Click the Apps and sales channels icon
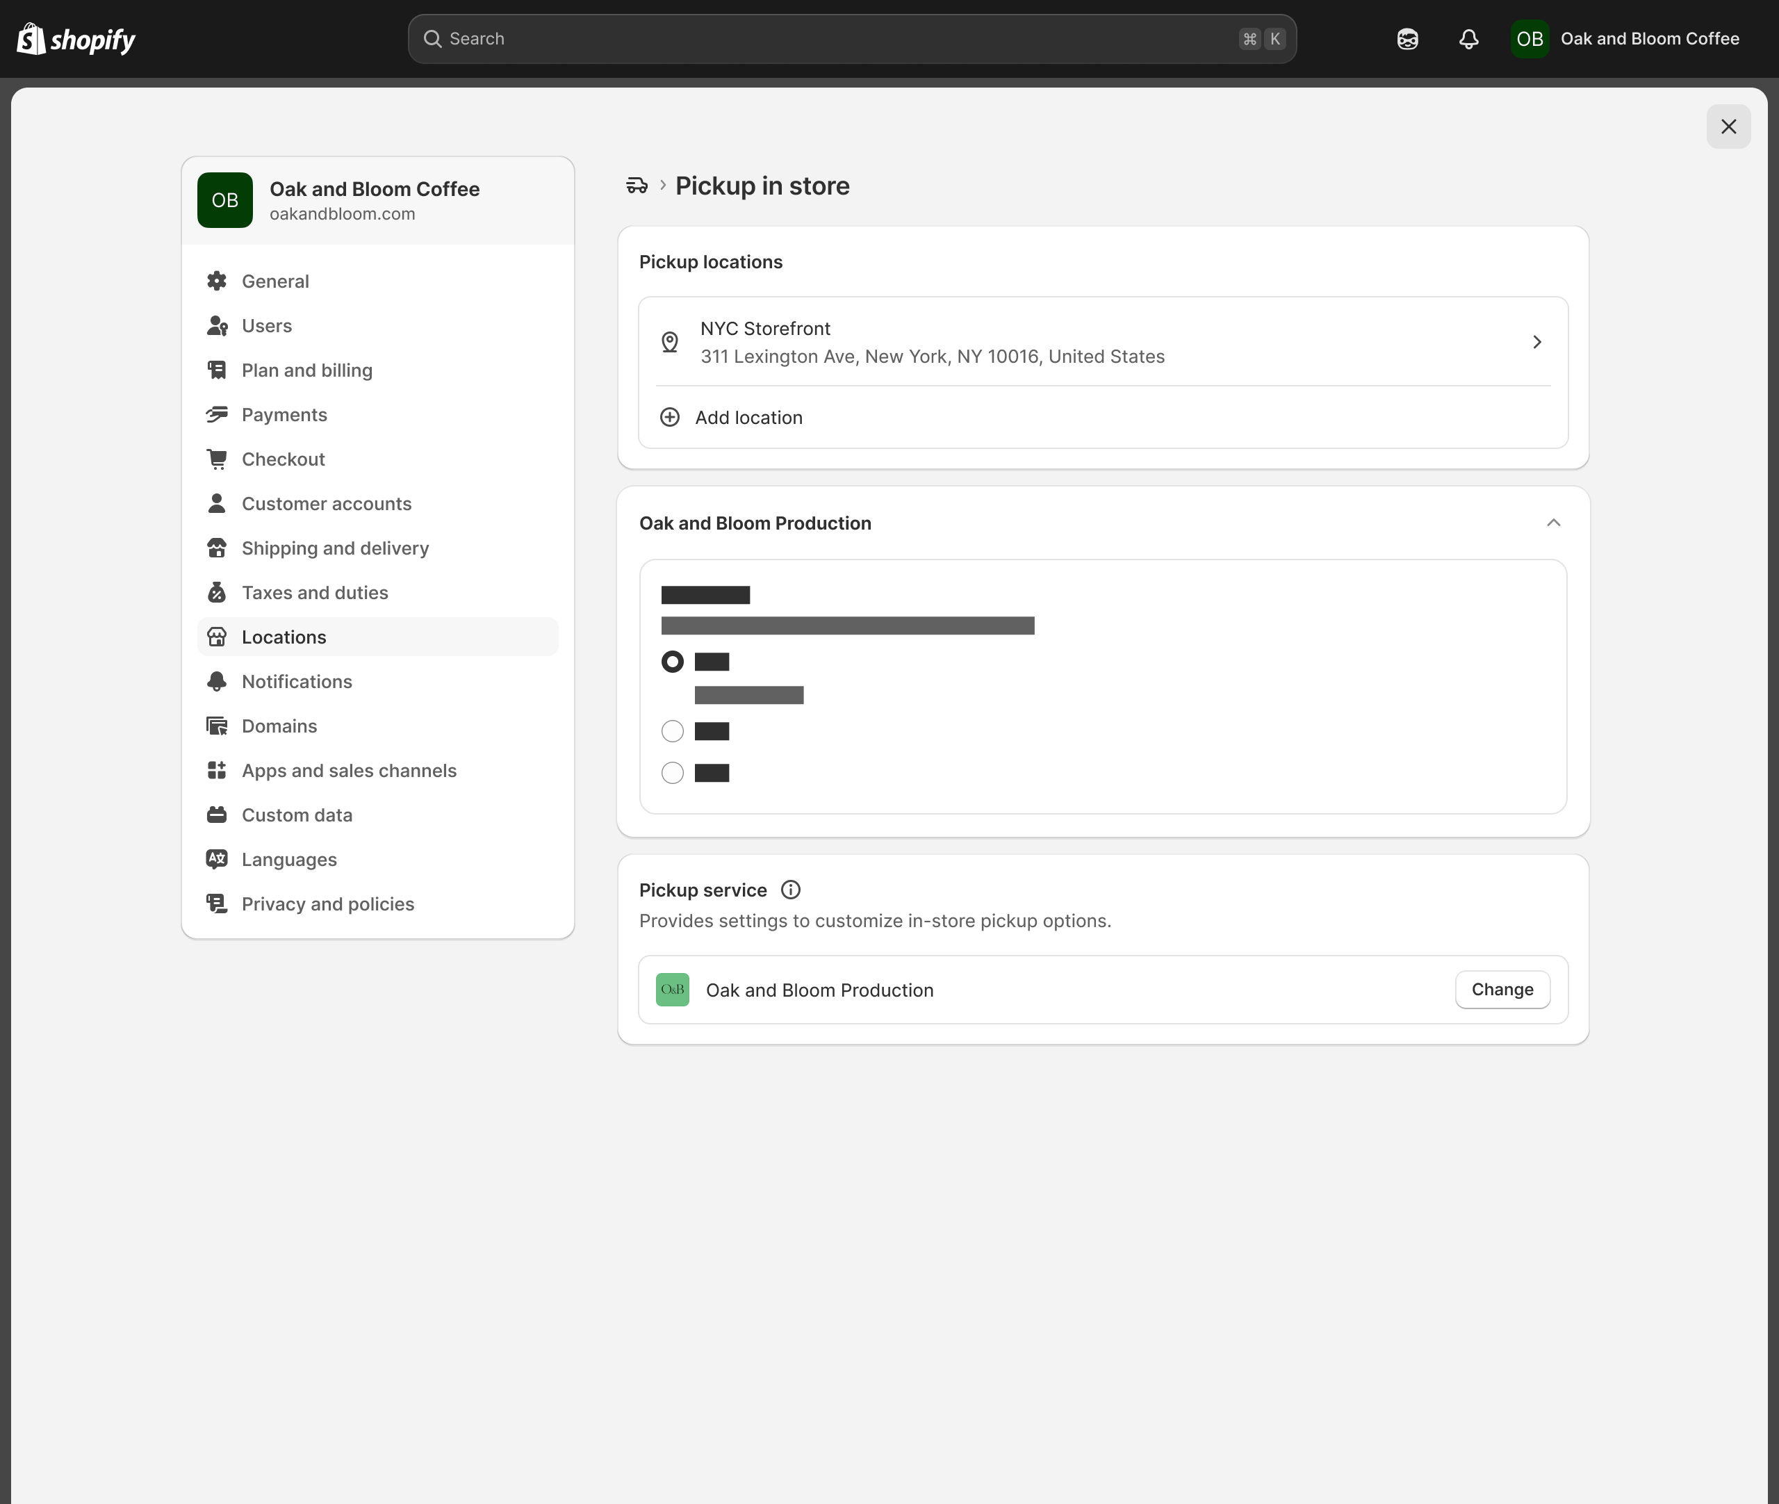The width and height of the screenshot is (1779, 1504). point(217,771)
